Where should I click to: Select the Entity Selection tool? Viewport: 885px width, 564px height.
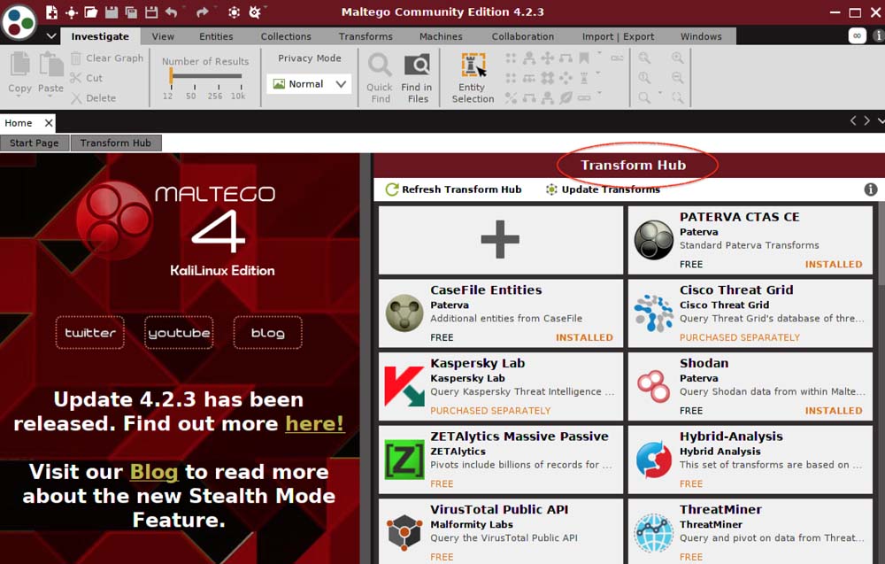pyautogui.click(x=473, y=78)
